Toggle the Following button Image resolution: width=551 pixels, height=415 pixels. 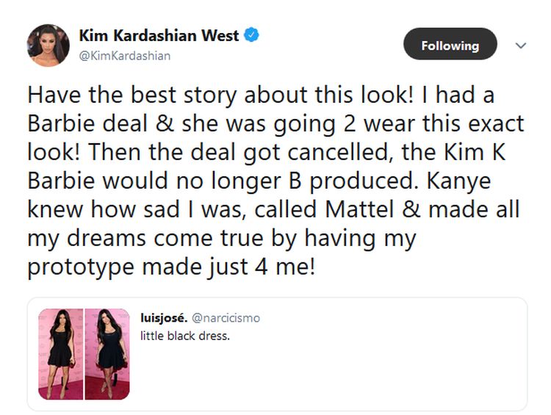tap(450, 46)
